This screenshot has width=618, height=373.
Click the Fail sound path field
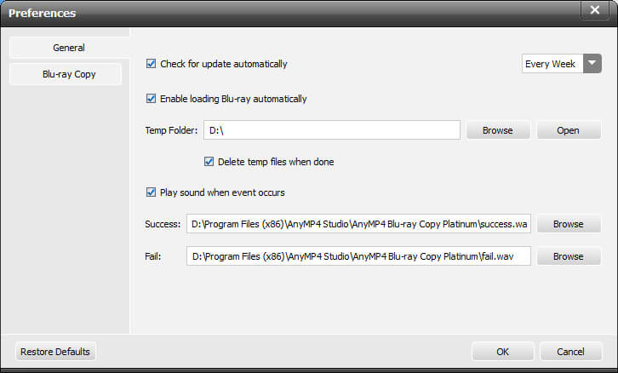coord(358,255)
